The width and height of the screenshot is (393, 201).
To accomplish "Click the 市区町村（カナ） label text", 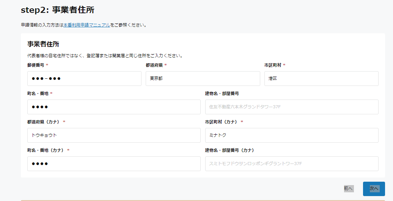I will [222, 122].
